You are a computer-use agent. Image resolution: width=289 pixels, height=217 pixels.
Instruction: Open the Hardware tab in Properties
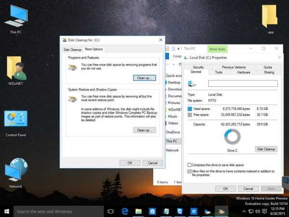pyautogui.click(x=243, y=72)
